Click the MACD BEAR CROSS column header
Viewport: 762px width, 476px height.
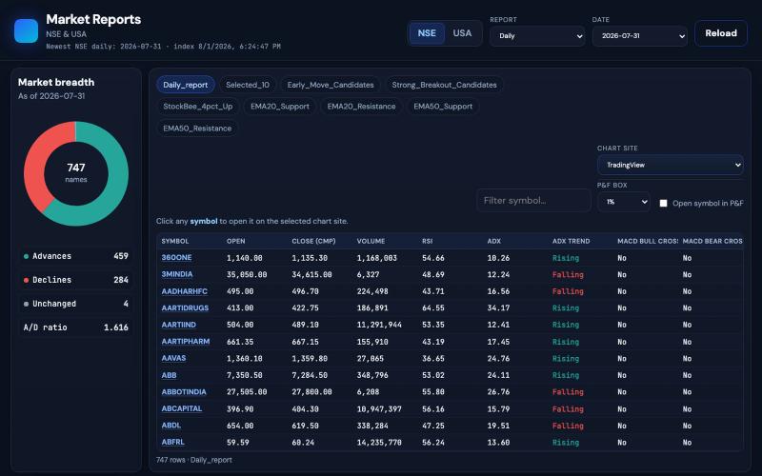point(712,241)
